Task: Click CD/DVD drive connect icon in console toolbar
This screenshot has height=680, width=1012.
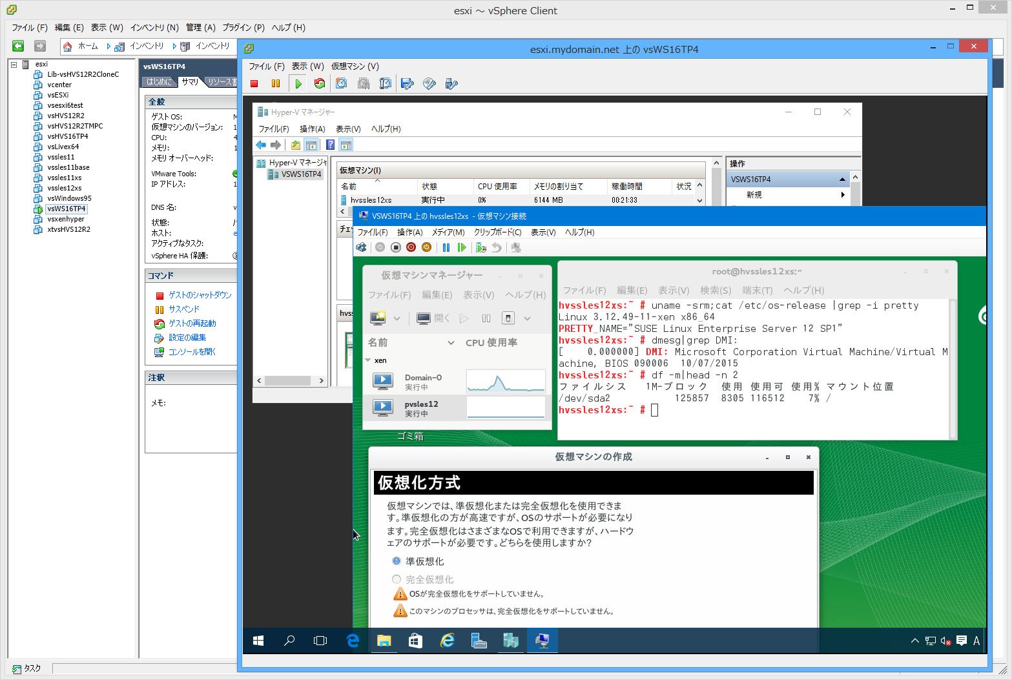Action: 429,83
